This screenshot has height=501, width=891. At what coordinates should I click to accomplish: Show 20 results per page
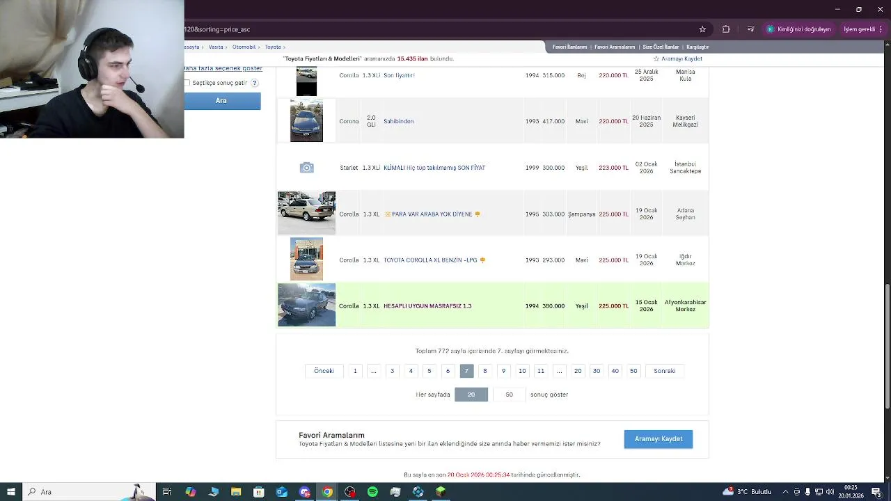[471, 395]
